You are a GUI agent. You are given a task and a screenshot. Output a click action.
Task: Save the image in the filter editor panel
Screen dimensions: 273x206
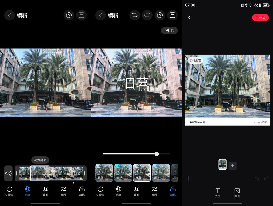(172, 15)
